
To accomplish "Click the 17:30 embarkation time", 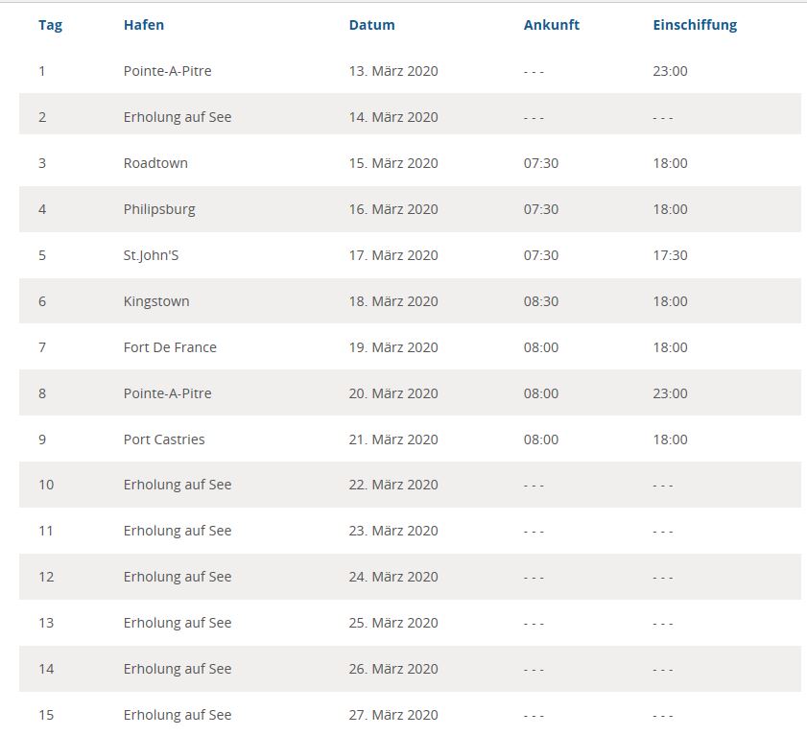I will tap(670, 255).
